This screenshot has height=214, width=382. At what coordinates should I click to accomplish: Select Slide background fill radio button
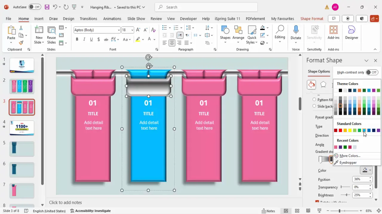[314, 106]
